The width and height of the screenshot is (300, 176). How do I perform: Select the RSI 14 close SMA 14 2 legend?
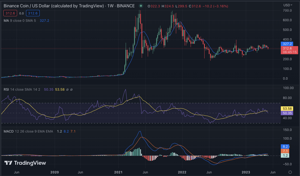[x=22, y=89]
